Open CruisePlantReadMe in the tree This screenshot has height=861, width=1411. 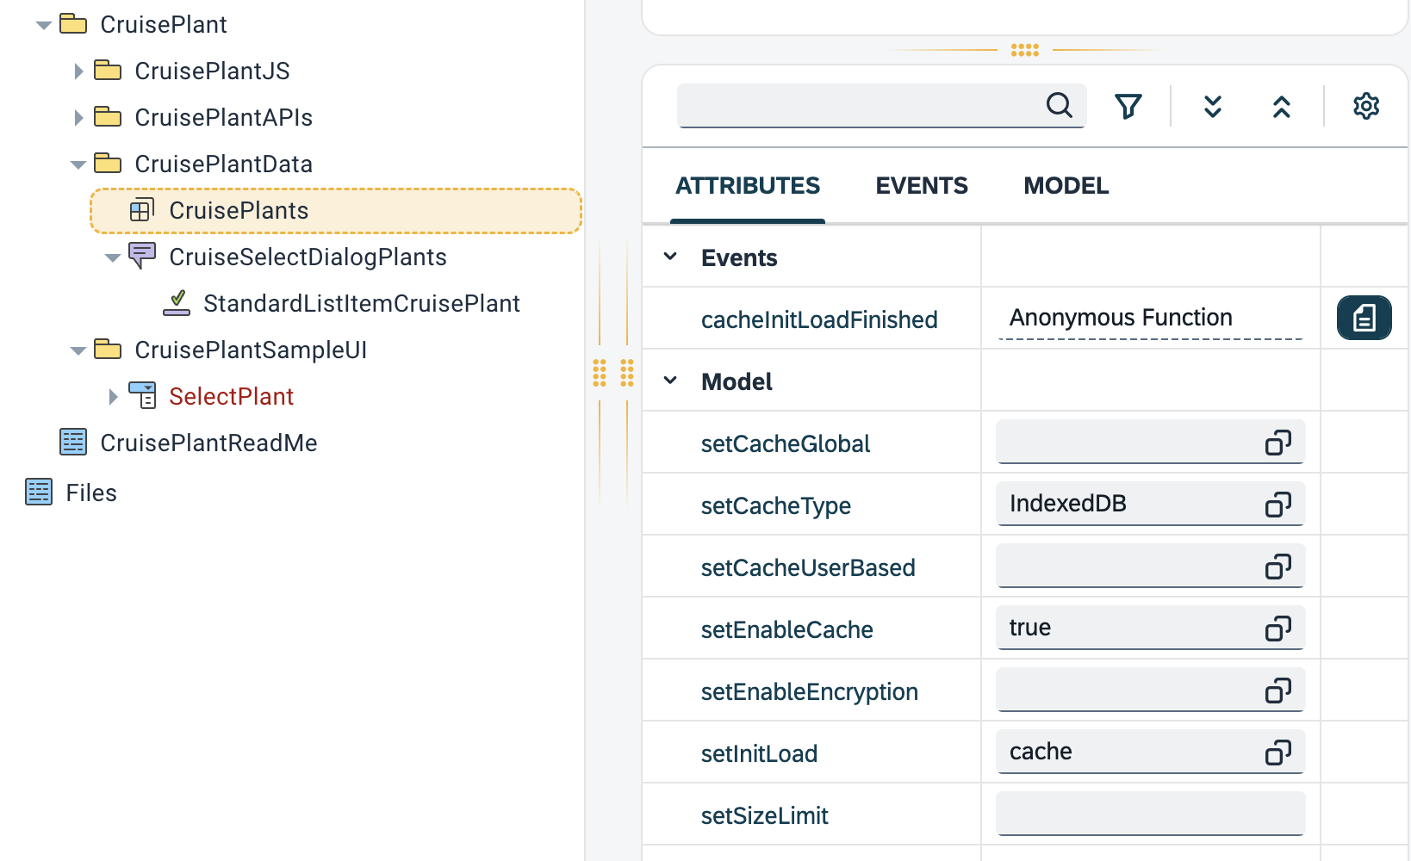point(208,443)
